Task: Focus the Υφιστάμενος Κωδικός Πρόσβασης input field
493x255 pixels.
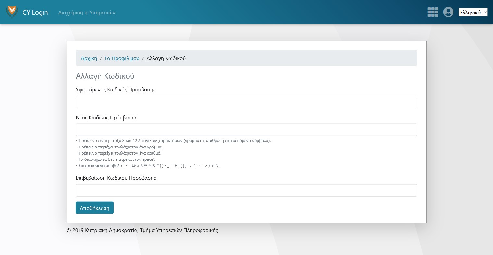Action: click(246, 102)
